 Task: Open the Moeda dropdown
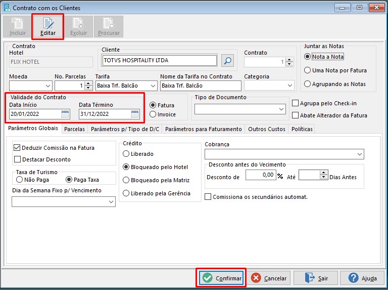48,86
